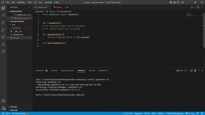Select the cmd terminal indicator
Viewport: 205px width, 115px height.
coord(179,71)
